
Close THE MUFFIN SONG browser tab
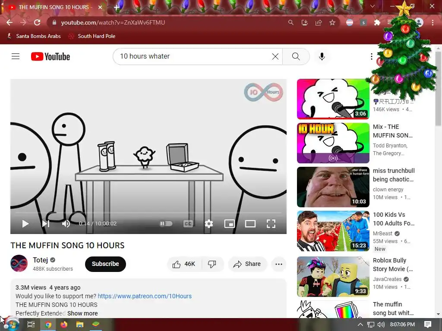(100, 7)
